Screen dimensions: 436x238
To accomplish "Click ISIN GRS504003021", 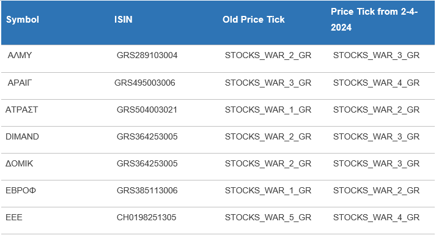I will (x=147, y=110).
